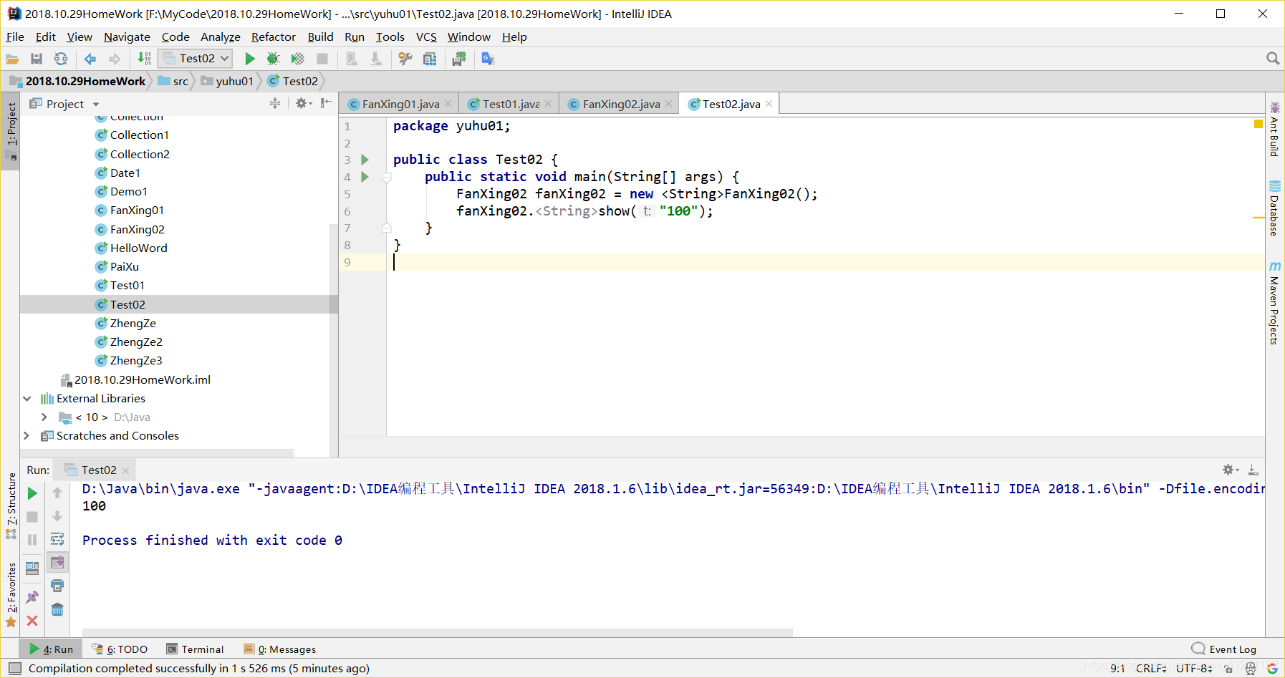Open Search Everywhere magnifier icon
Screen dimensions: 1285x678
click(x=1273, y=59)
